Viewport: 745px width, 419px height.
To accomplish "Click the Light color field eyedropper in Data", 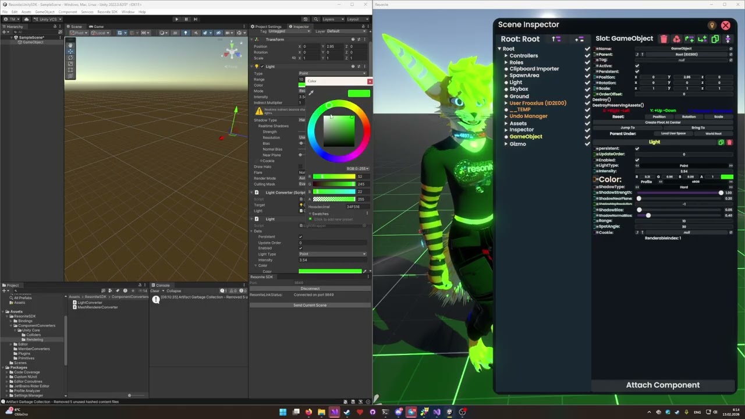I will (365, 271).
